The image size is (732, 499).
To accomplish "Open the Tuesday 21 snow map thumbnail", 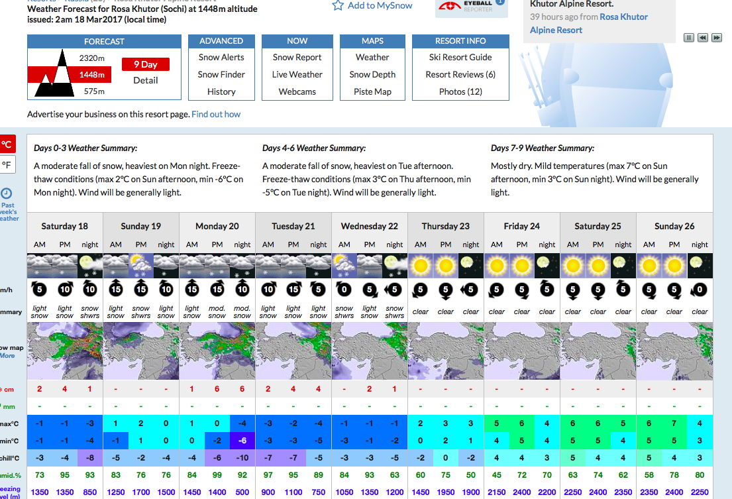I will (x=293, y=351).
